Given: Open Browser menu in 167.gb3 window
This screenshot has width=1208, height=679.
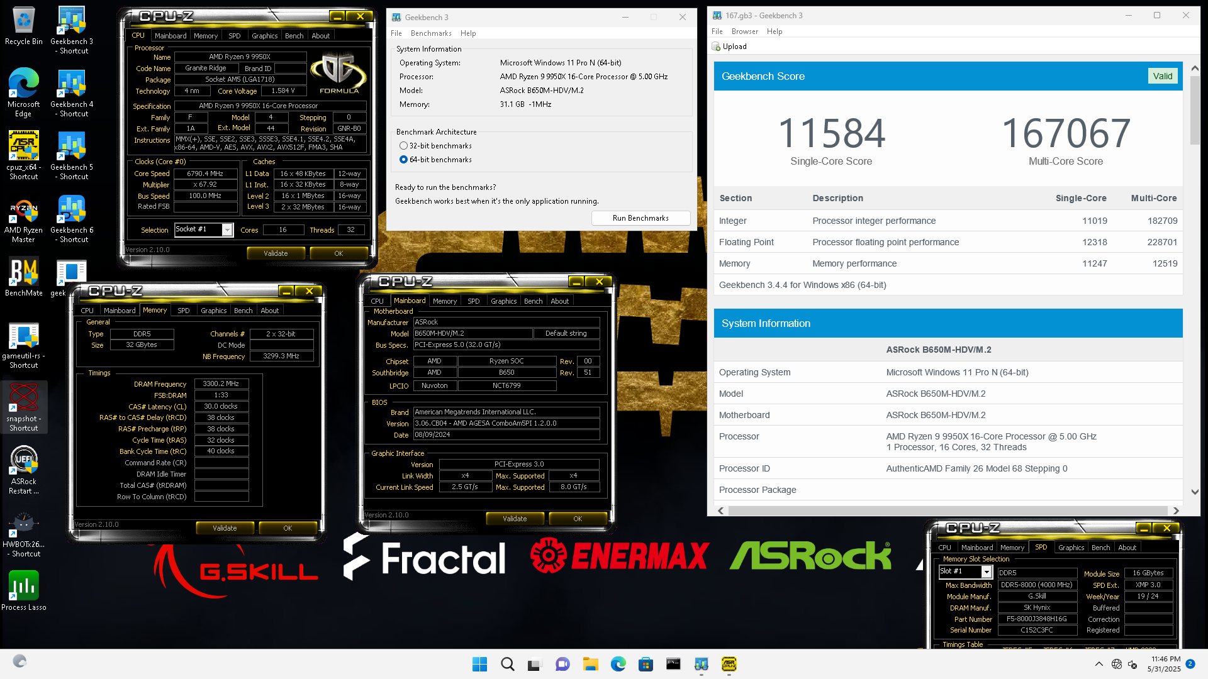Looking at the screenshot, I should 745,31.
